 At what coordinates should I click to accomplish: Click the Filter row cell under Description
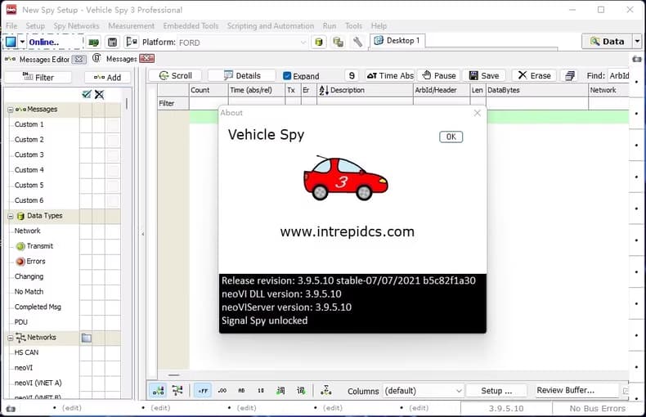pos(364,104)
